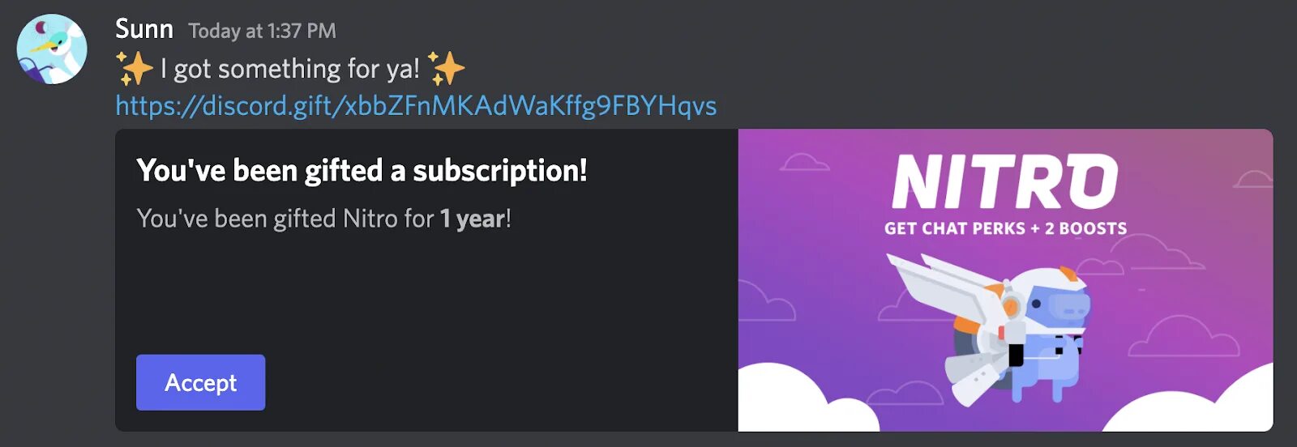Image resolution: width=1297 pixels, height=447 pixels.
Task: Click the bold "1 year" duration text
Action: (473, 219)
